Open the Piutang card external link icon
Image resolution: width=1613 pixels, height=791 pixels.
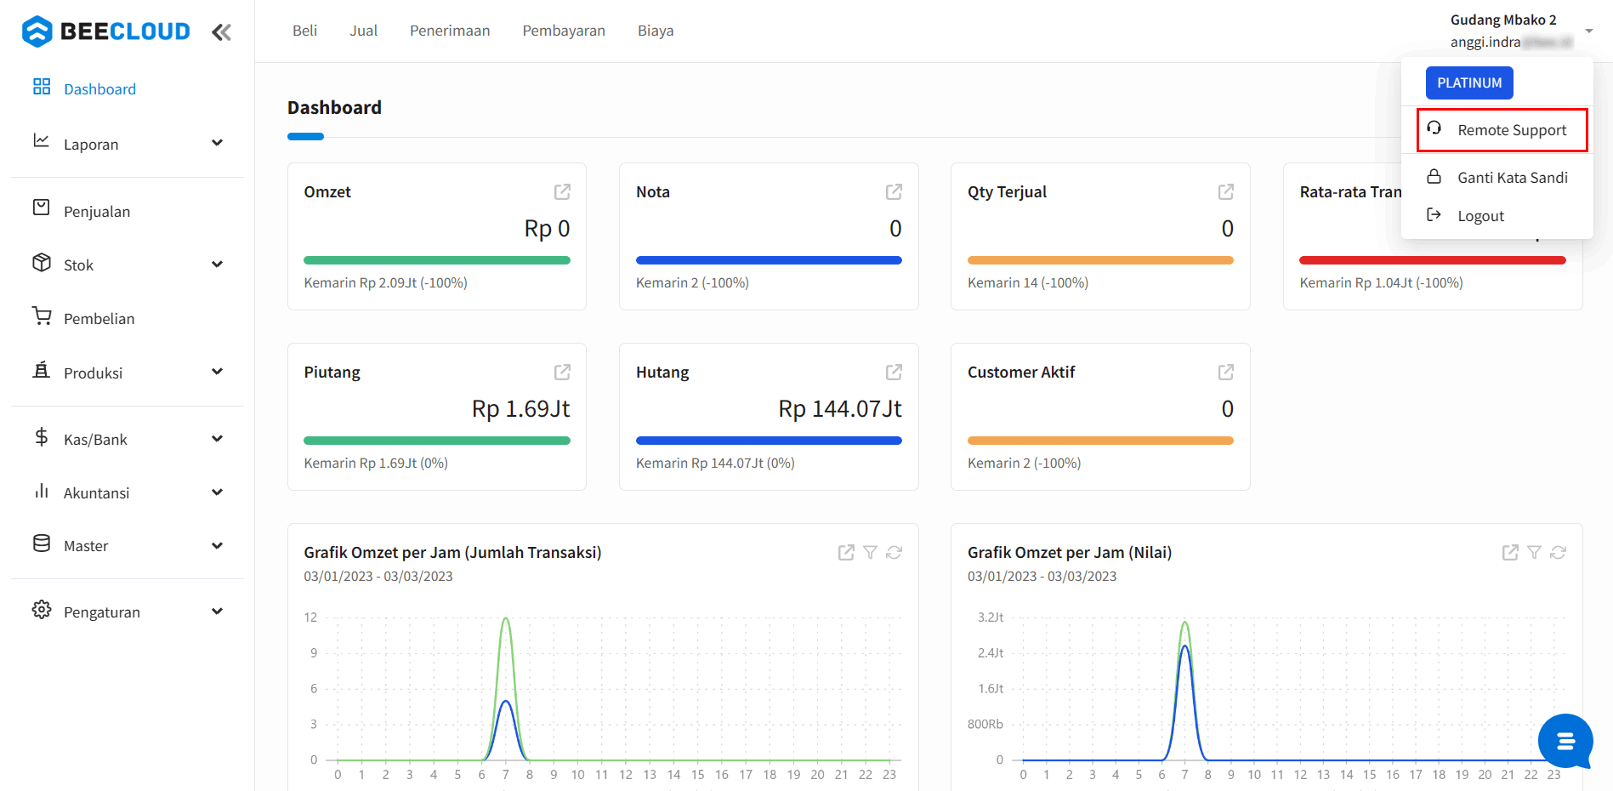[562, 372]
